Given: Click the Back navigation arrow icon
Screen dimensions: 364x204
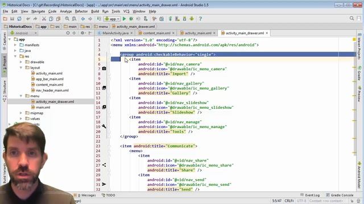Looking at the screenshot, I should (83, 19).
